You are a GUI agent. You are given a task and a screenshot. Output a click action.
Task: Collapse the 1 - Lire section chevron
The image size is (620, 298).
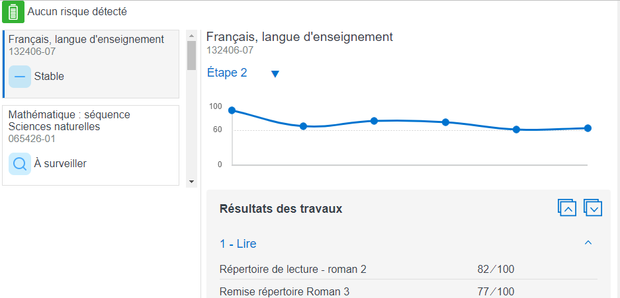[588, 243]
